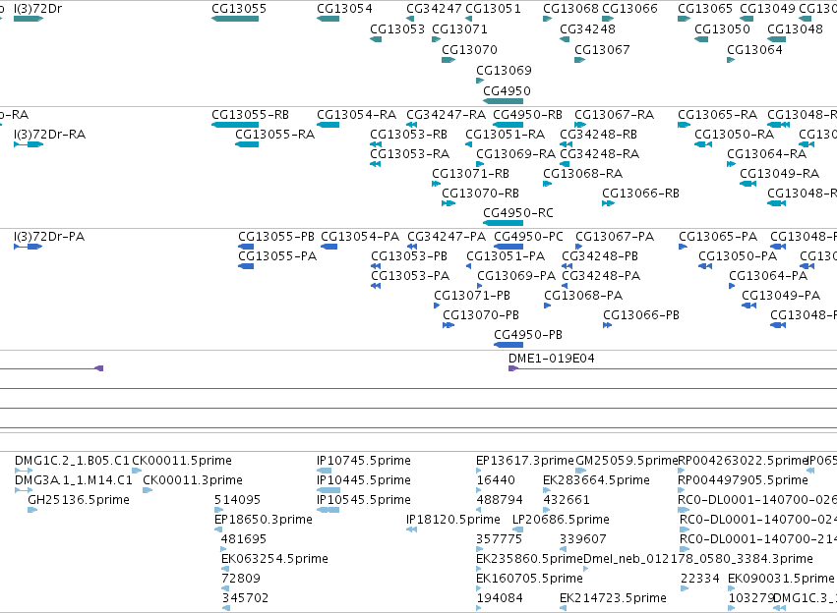Select the CG13055 gene feature bar

(235, 19)
